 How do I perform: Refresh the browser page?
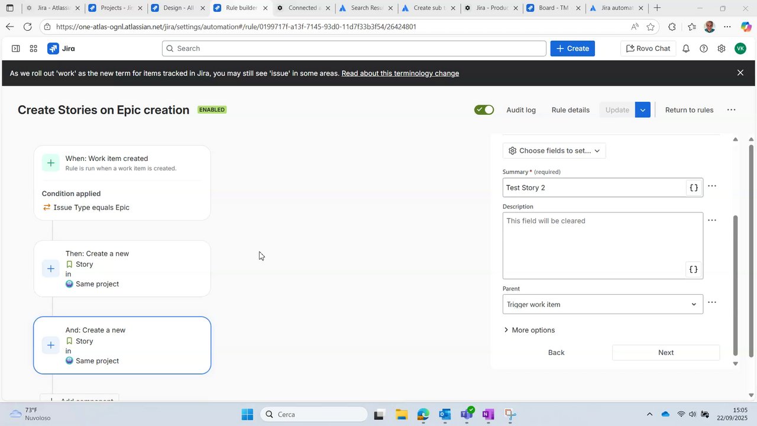point(28,27)
